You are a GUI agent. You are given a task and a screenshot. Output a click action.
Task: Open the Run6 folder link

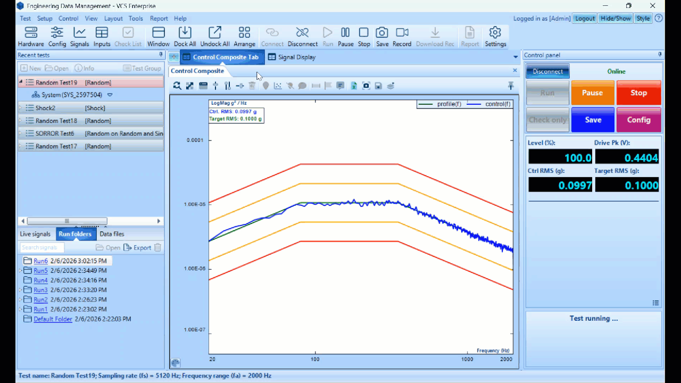pos(40,261)
